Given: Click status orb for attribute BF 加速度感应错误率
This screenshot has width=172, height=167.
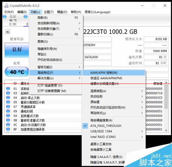Looking at the screenshot, I should 8,129.
